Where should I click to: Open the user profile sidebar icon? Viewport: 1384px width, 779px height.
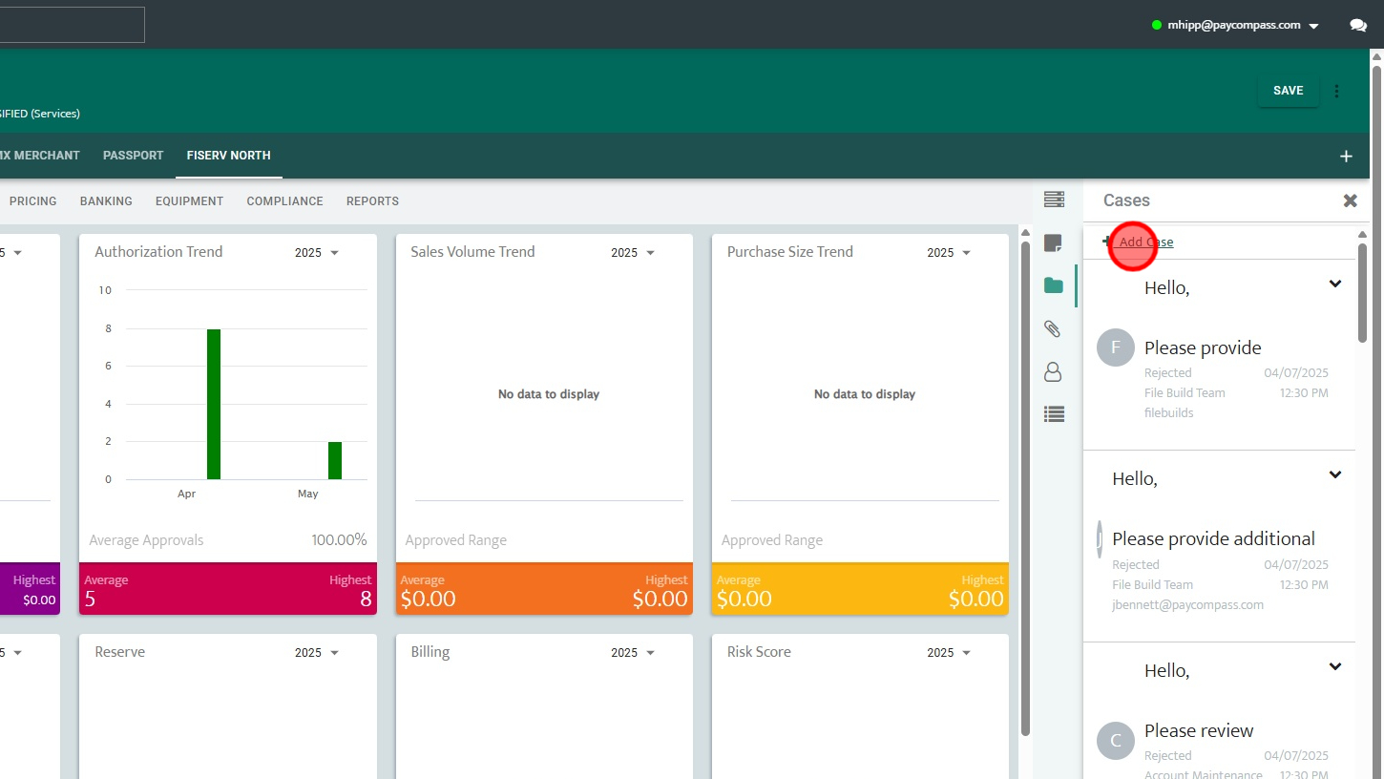[x=1053, y=371]
